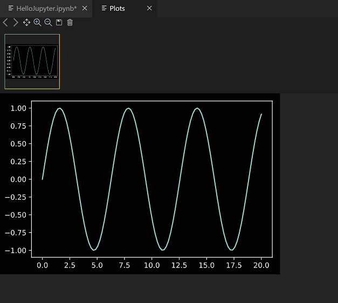The image size is (338, 303).
Task: Click the 0.00 label on the y-axis
Action: click(18, 179)
